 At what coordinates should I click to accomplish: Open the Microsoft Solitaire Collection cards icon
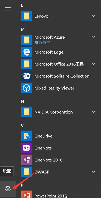(27, 76)
